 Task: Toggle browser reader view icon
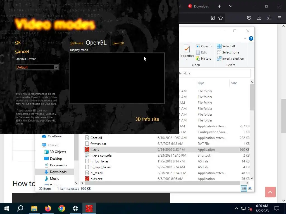tap(213, 18)
